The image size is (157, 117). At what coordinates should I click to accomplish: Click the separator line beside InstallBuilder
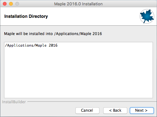click(92, 101)
